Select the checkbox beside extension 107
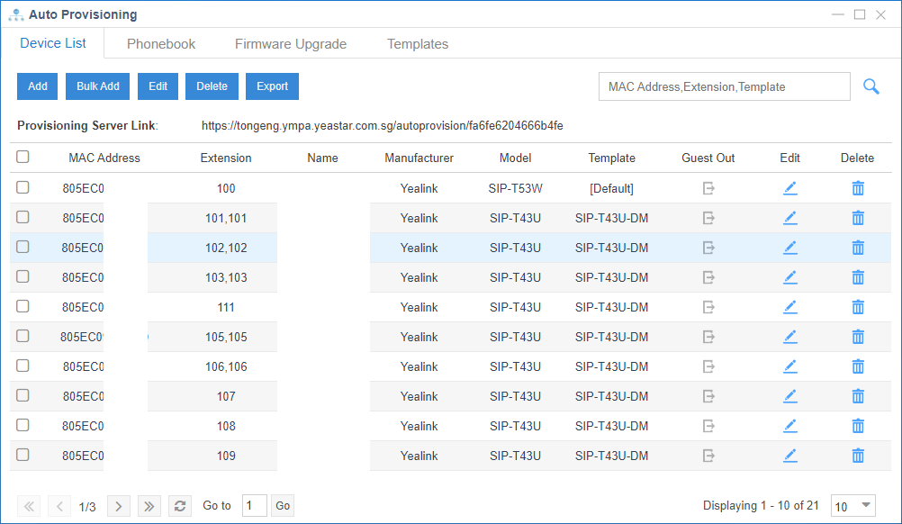Image resolution: width=902 pixels, height=524 pixels. [x=22, y=395]
